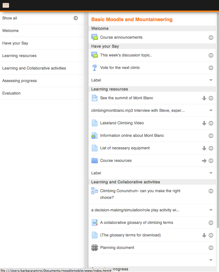219x272 pixels.
Task: Open Lakeland Climbing Video resource
Action: (122, 123)
